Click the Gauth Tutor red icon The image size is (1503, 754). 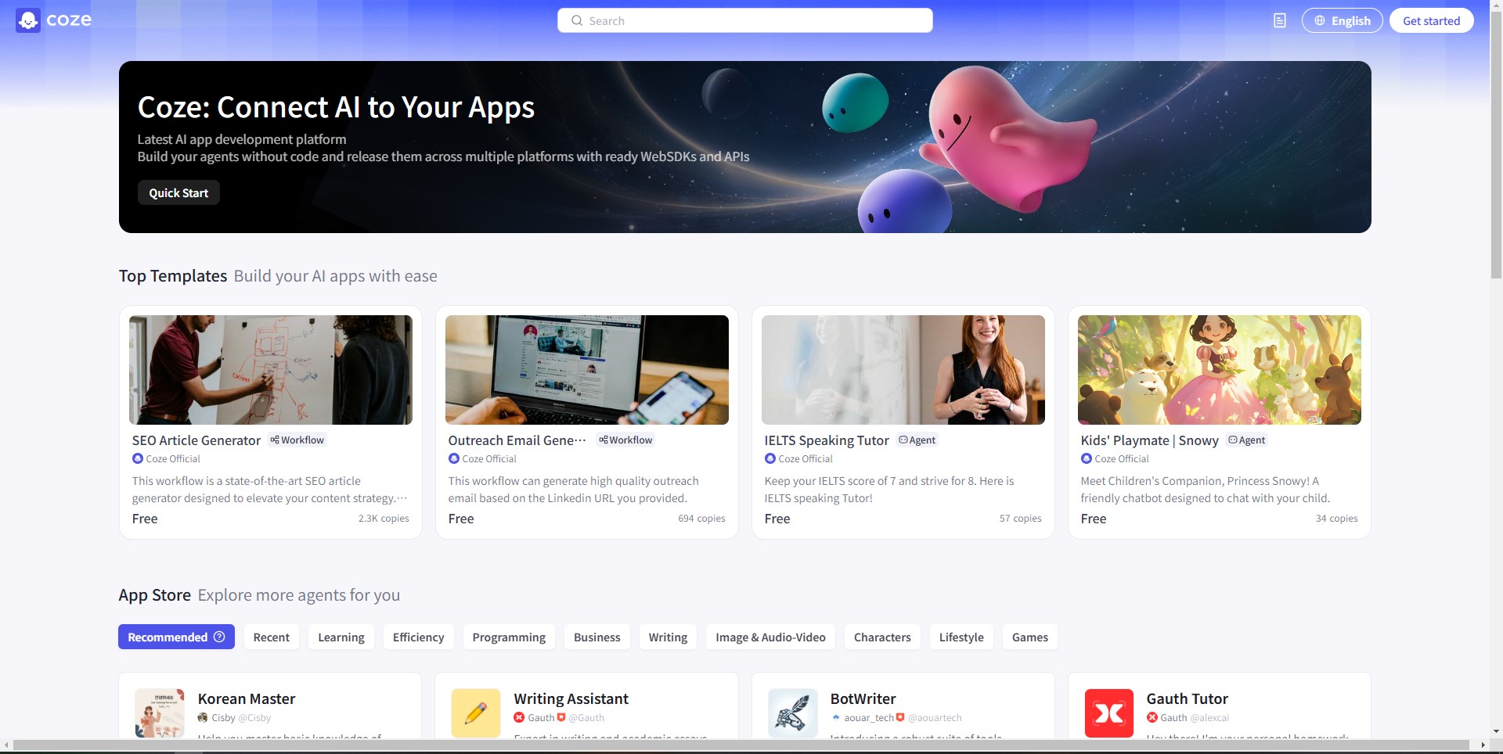(1108, 713)
